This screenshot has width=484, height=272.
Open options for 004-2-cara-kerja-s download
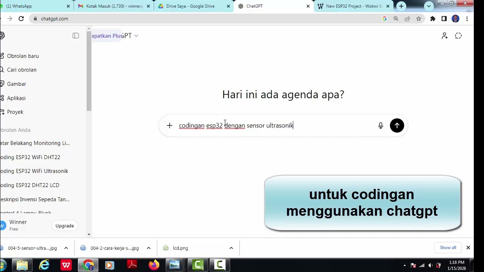[x=149, y=248]
